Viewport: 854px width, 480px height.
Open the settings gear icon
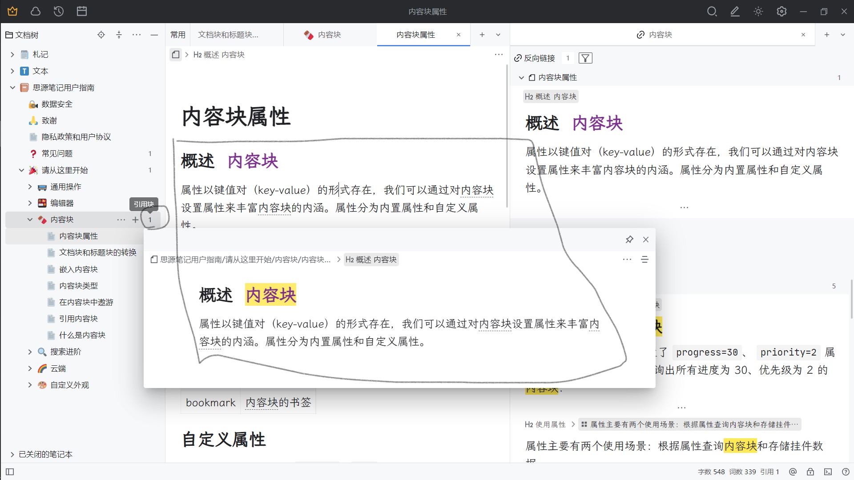(x=781, y=12)
